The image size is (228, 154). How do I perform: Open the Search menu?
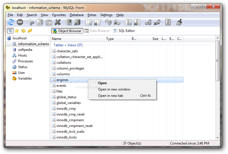point(32,15)
